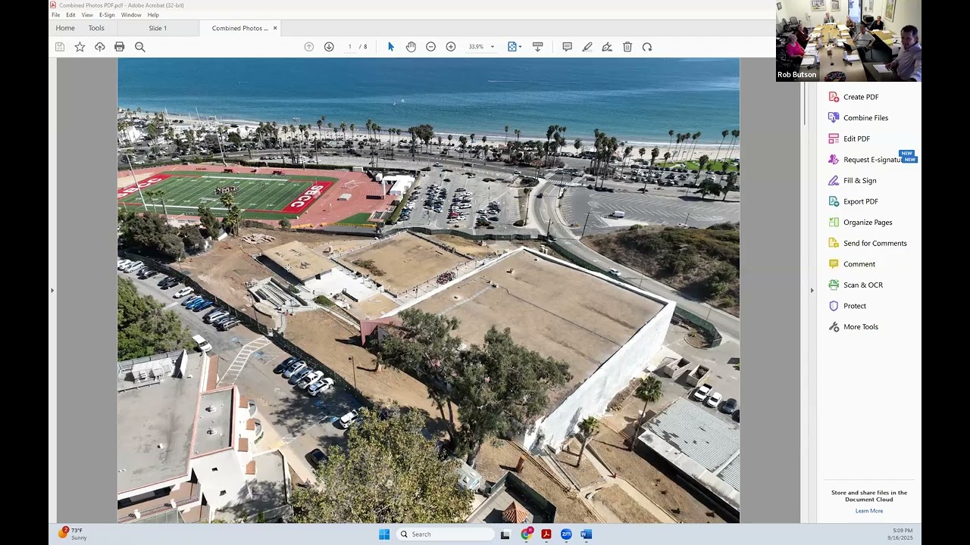Switch to the Tools tab
Image resolution: width=970 pixels, height=545 pixels.
click(96, 28)
